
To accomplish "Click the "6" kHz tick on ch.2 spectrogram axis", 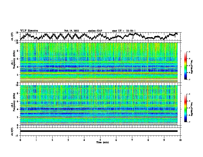I will pos(18,101).
